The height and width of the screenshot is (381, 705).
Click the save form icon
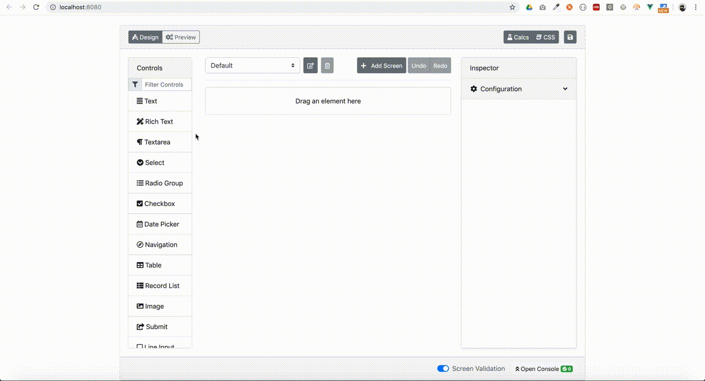pyautogui.click(x=570, y=37)
